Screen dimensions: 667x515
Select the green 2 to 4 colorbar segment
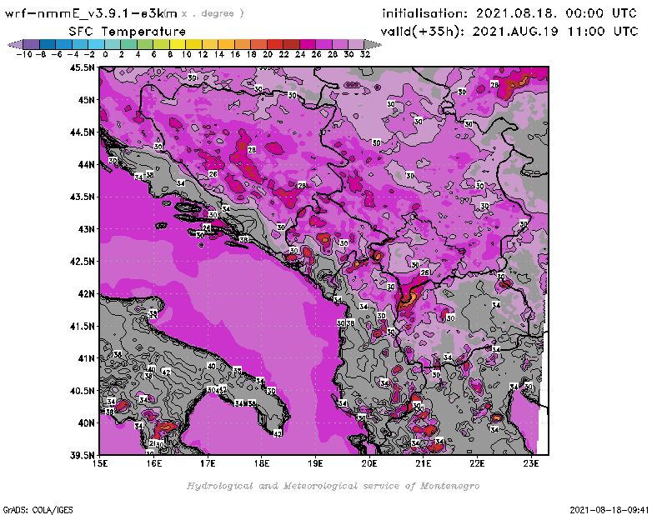click(128, 44)
